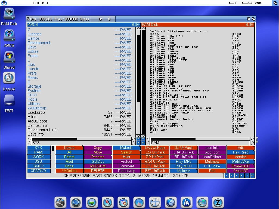Click the ? help button in status bar
Image resolution: width=279 pixels, height=209 pixels.
click(x=227, y=176)
